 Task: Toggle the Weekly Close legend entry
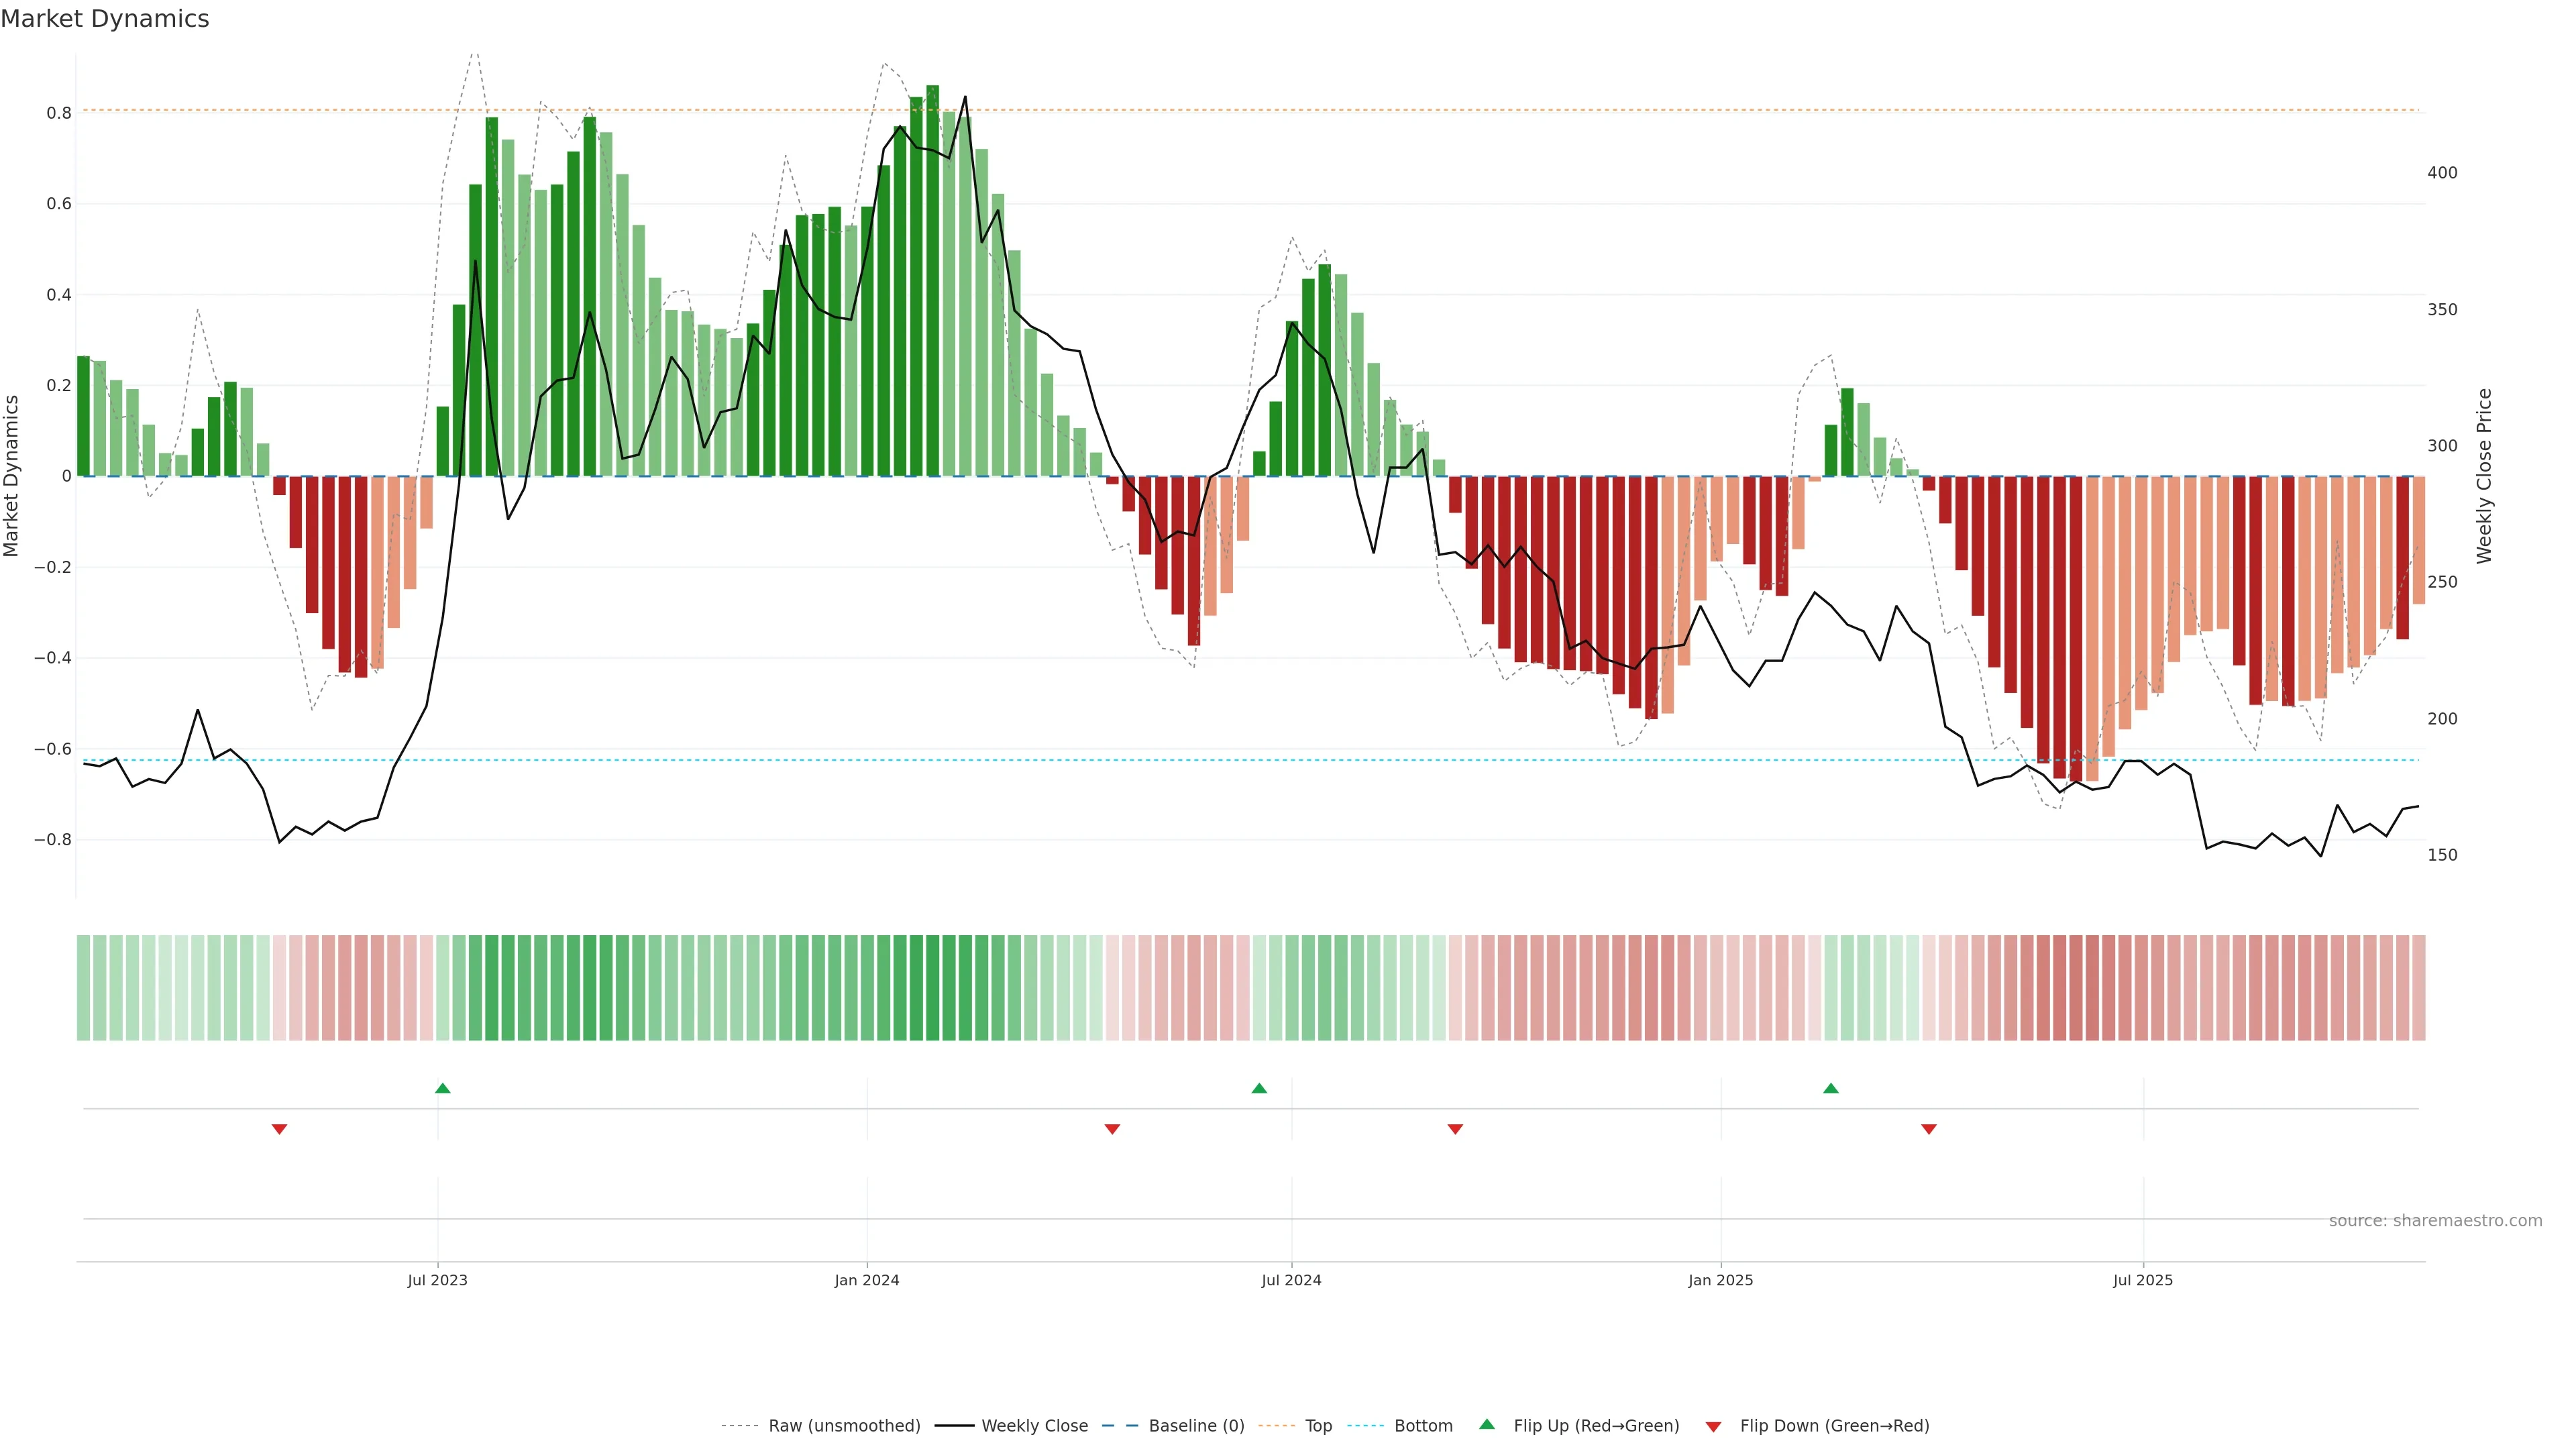pos(1034,1426)
